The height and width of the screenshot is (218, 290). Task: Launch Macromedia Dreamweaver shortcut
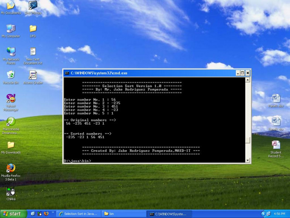(x=11, y=126)
